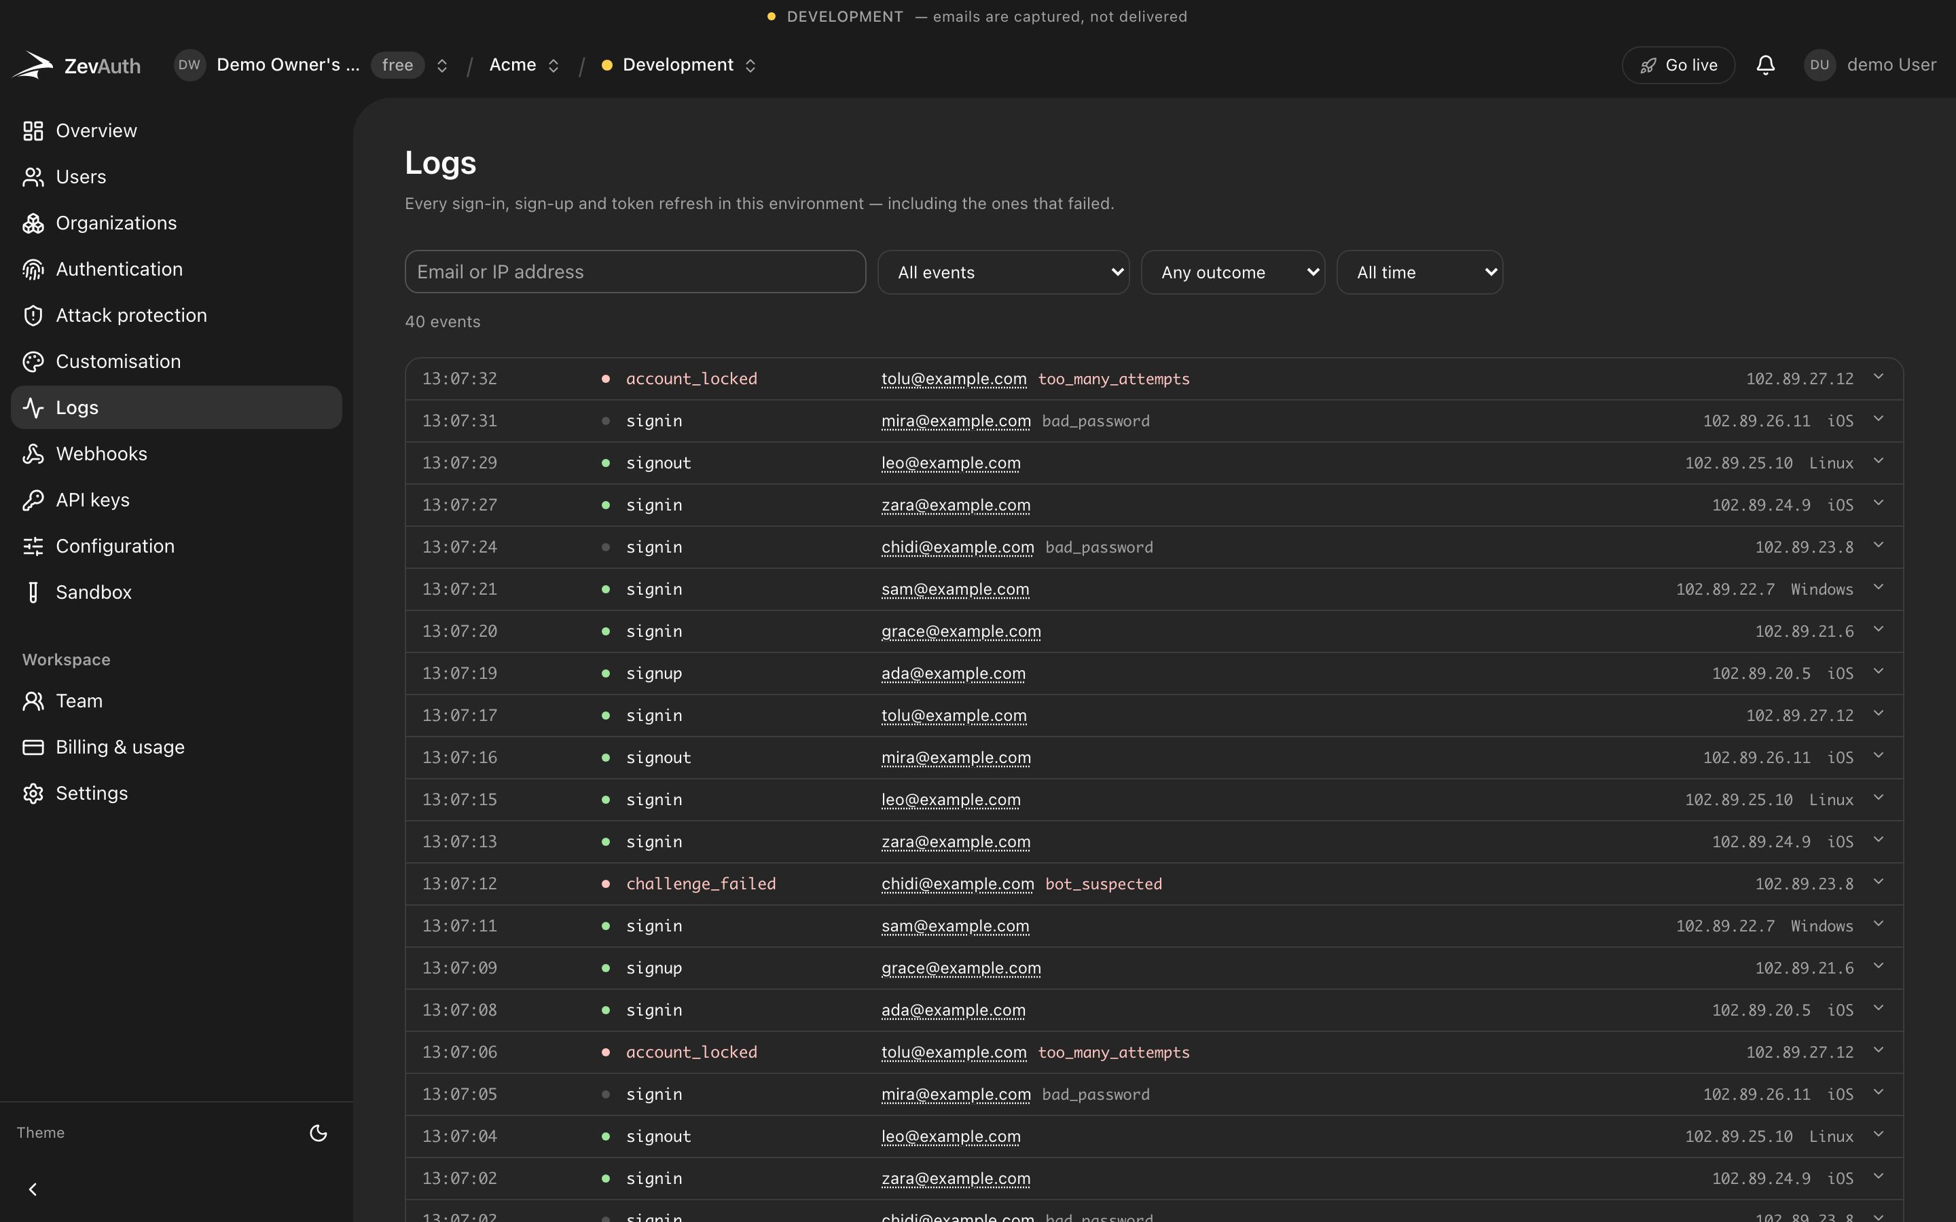Click the Attack protection shield icon
This screenshot has width=1956, height=1222.
33,315
